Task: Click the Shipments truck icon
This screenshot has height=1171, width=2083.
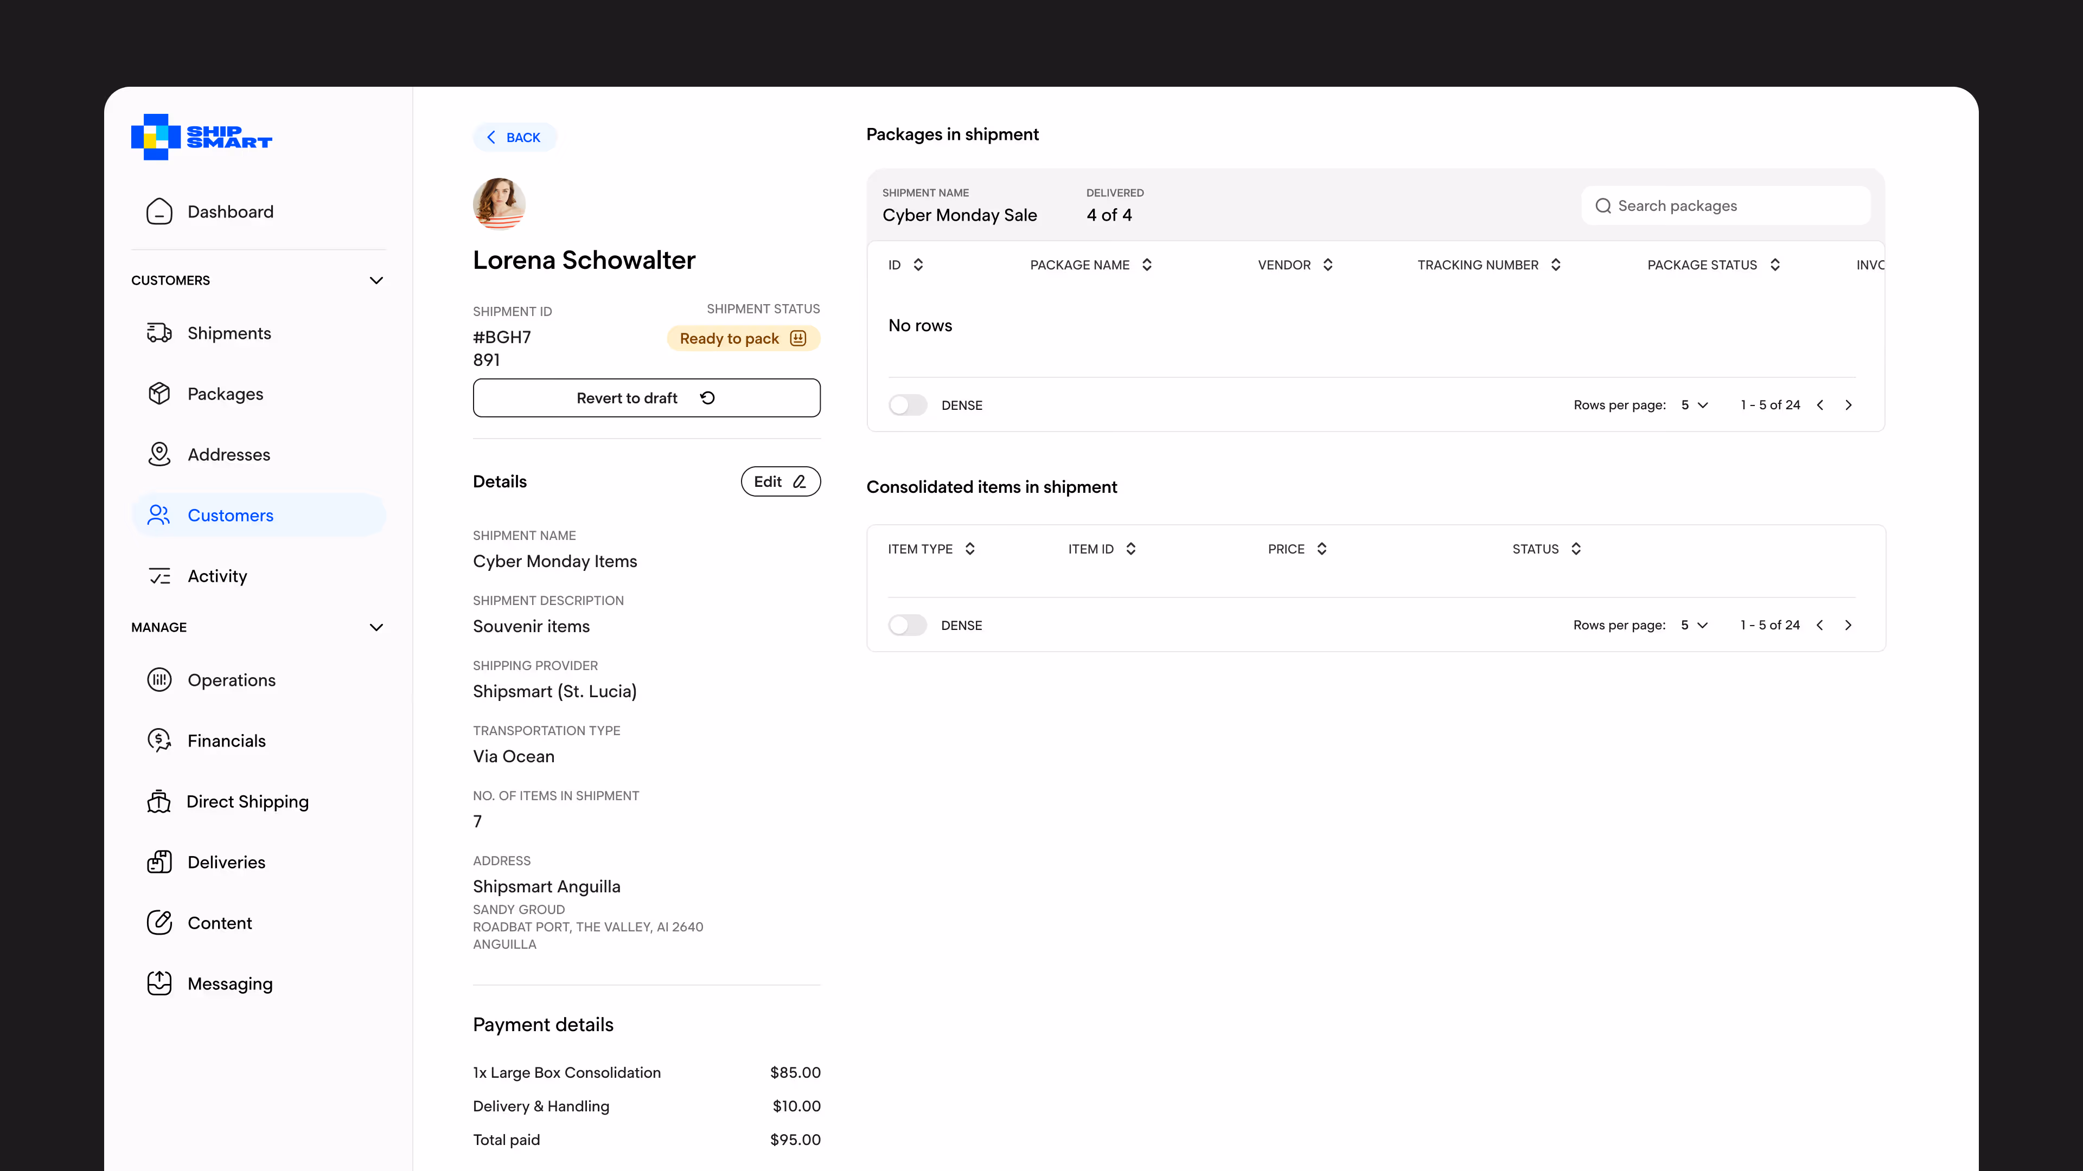Action: pos(159,333)
